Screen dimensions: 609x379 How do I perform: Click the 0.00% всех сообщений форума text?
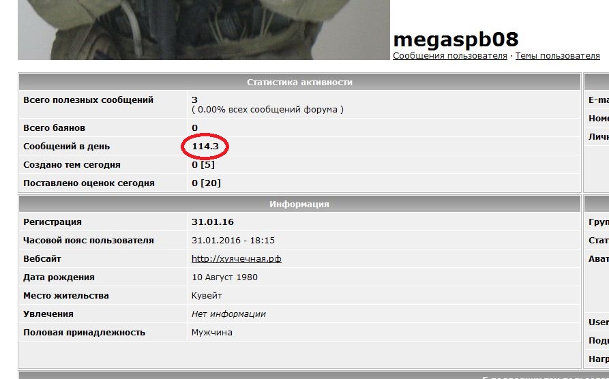pyautogui.click(x=267, y=109)
